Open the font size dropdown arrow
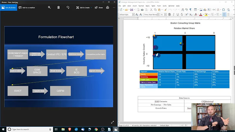 [x=165, y=15]
